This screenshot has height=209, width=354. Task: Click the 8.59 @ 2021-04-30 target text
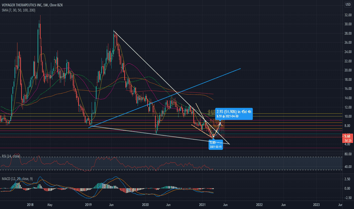pyautogui.click(x=228, y=116)
